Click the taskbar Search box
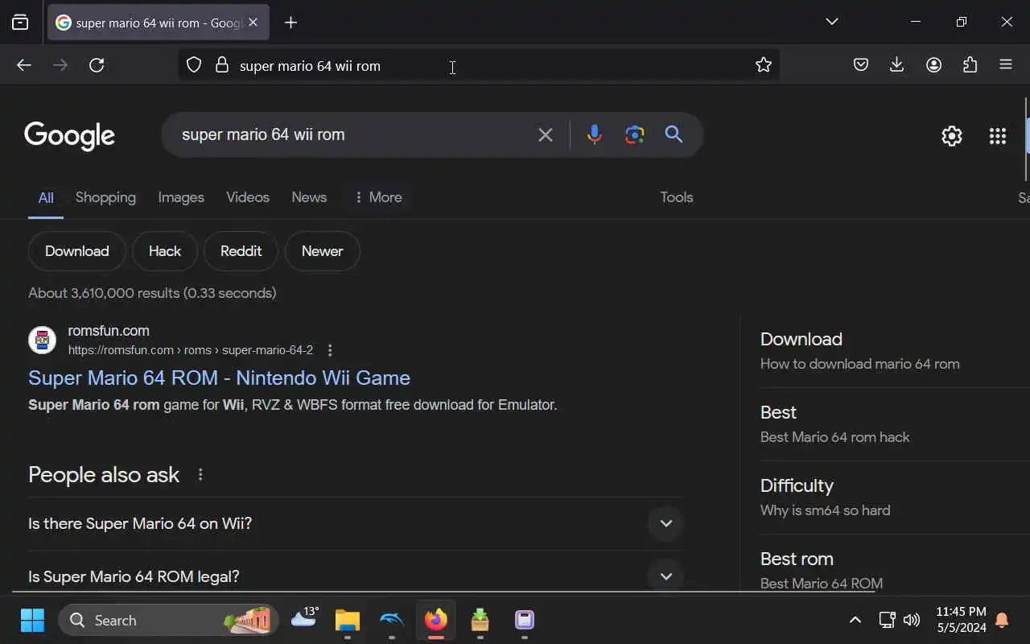 pos(168,620)
